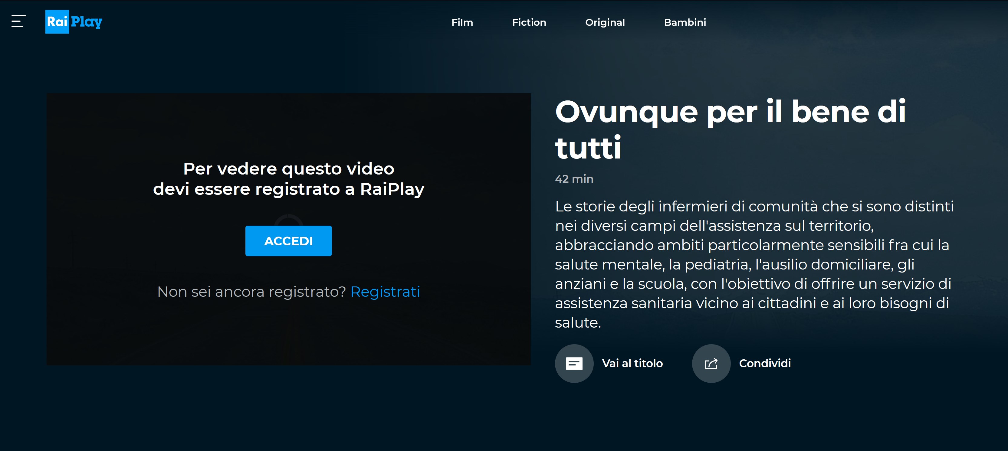Click the '42 min' duration label
This screenshot has height=451, width=1008.
coord(574,179)
